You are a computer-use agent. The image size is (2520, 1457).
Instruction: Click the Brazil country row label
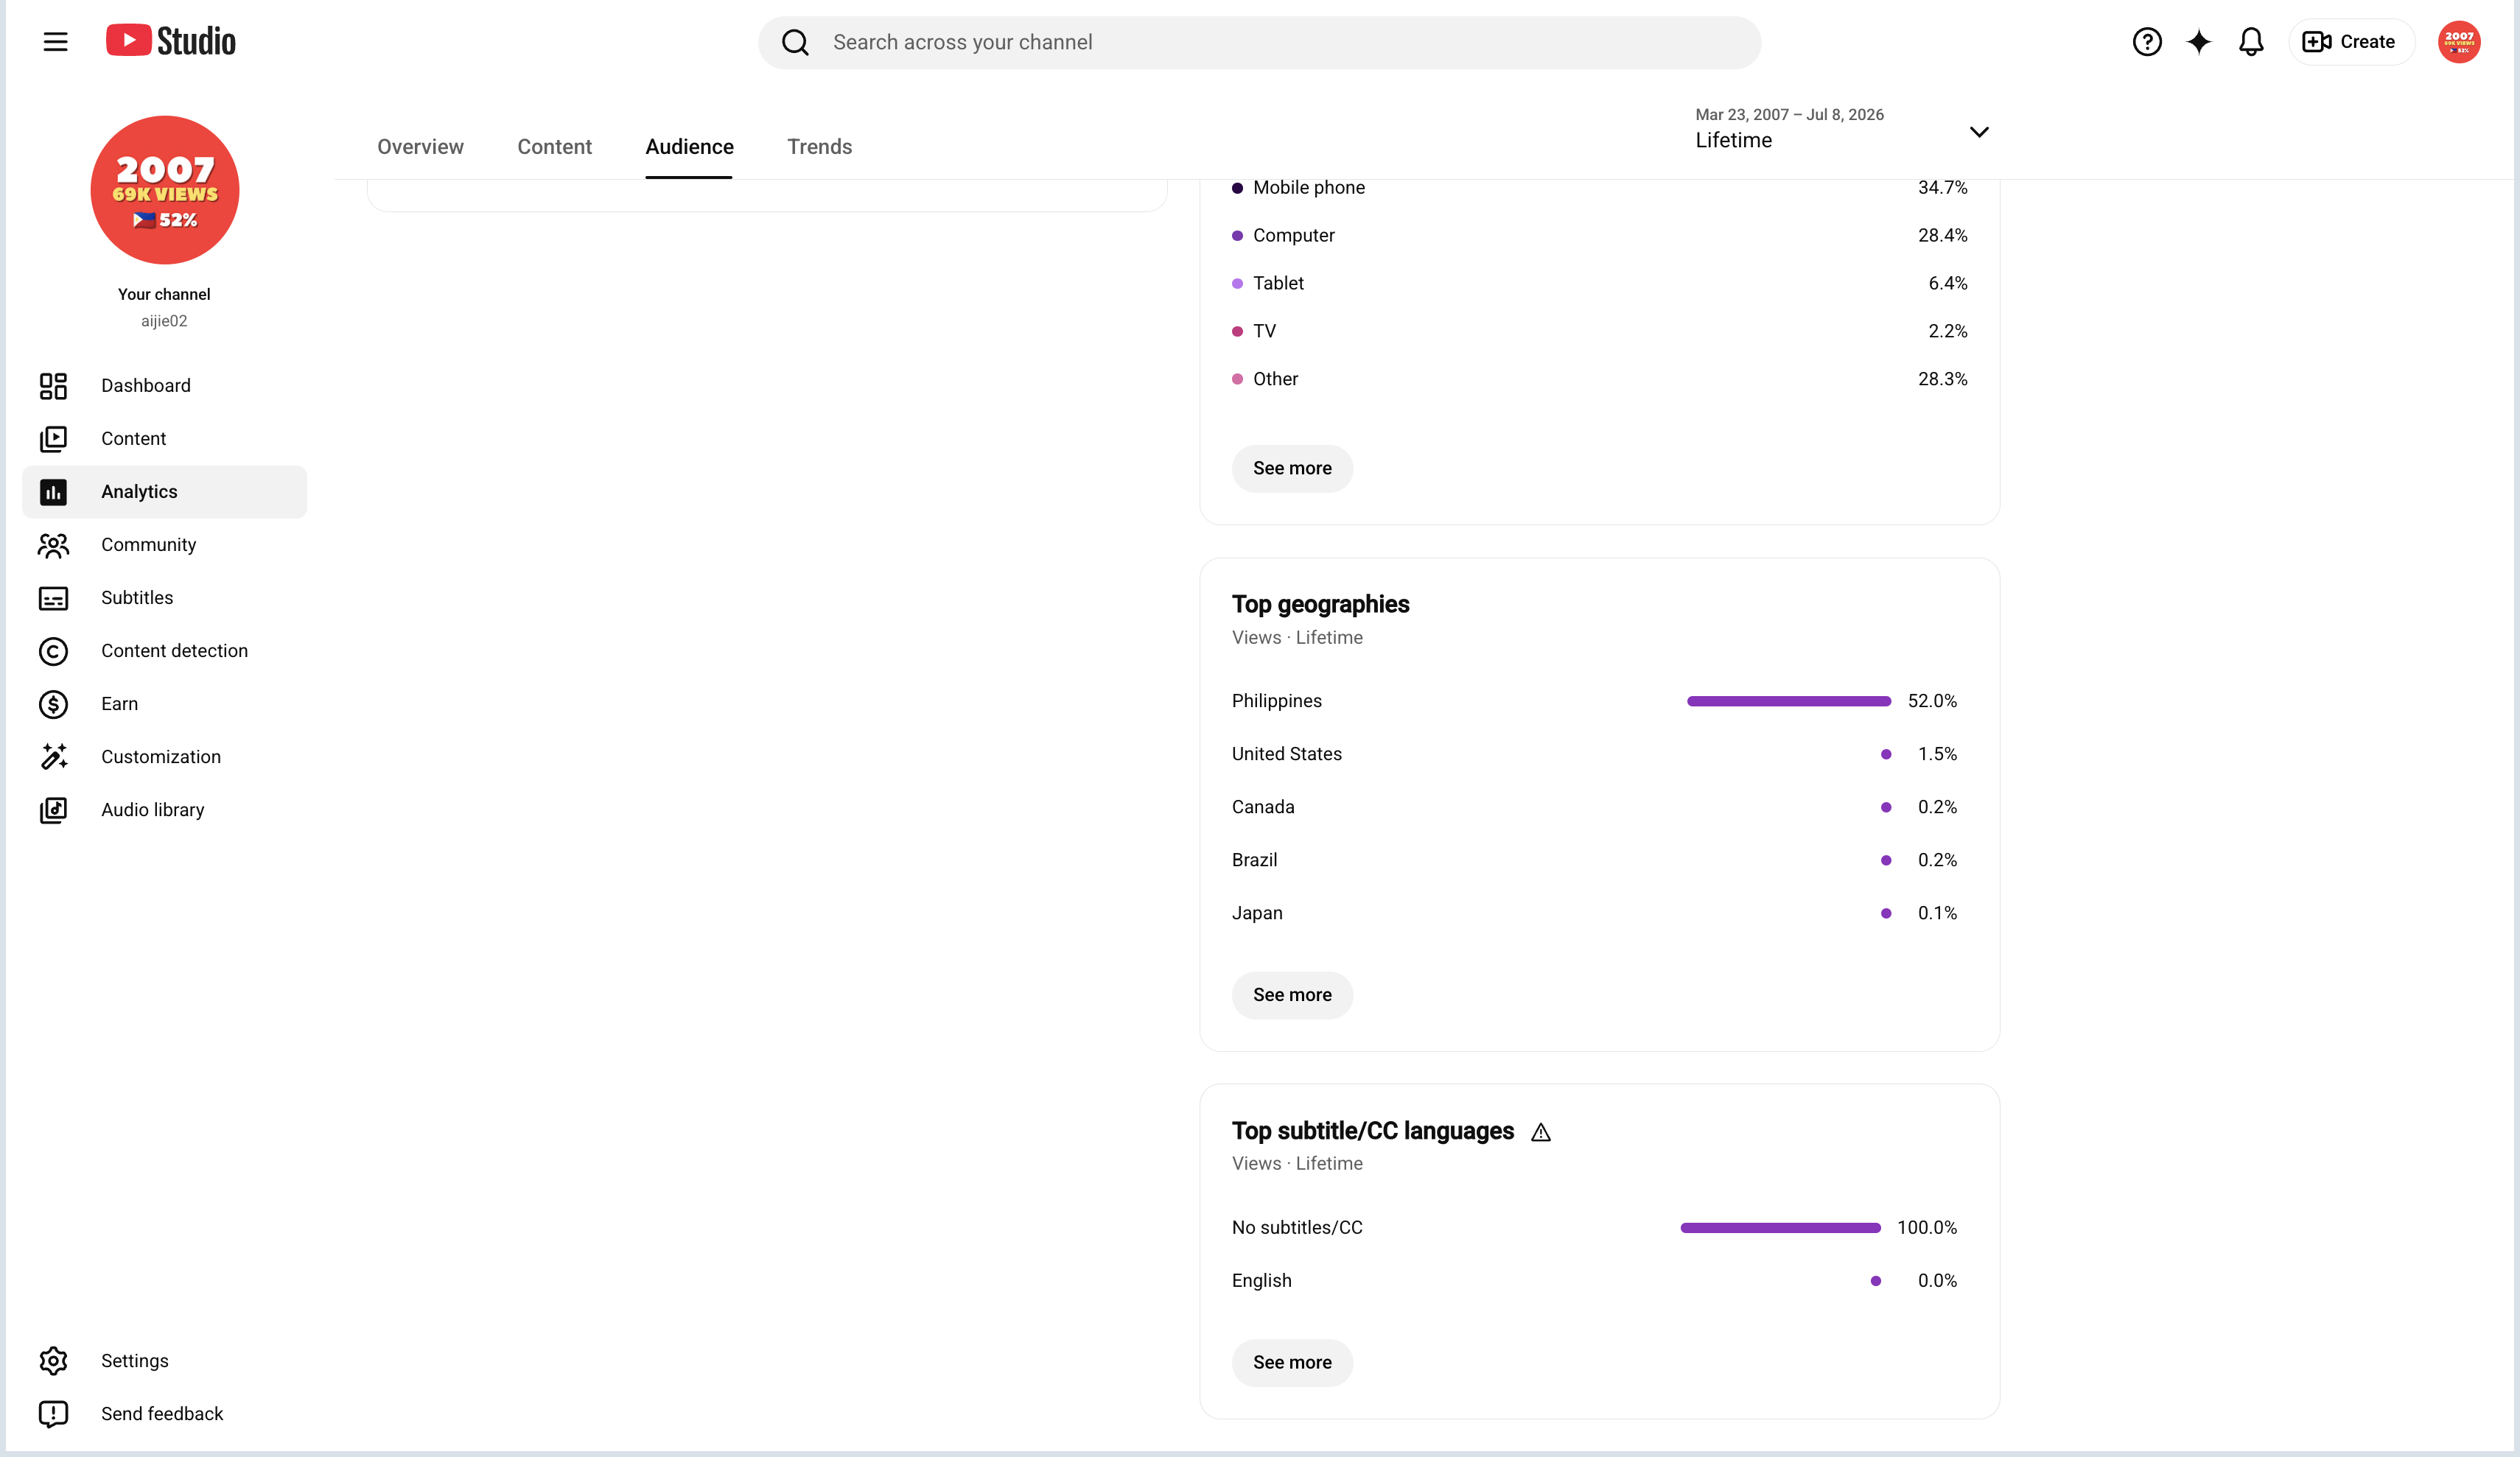[1255, 860]
